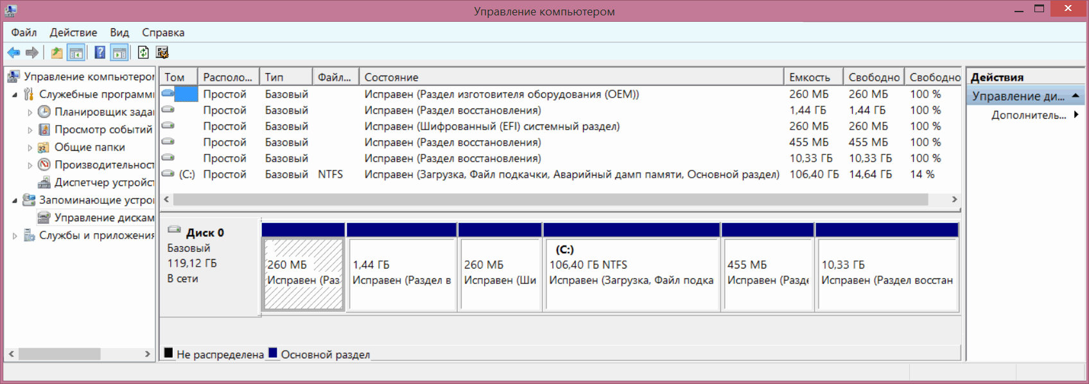Click the Производительность icon
The image size is (1089, 384).
tap(44, 165)
